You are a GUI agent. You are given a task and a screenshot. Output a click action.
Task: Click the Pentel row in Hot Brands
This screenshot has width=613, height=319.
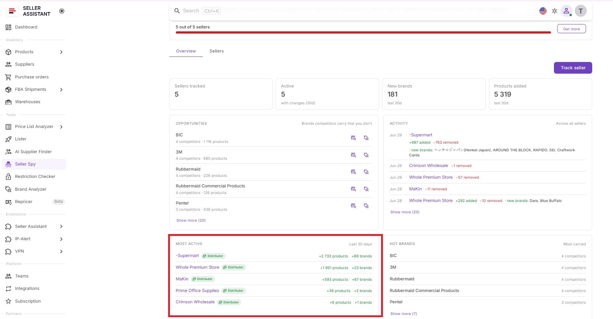pos(488,302)
